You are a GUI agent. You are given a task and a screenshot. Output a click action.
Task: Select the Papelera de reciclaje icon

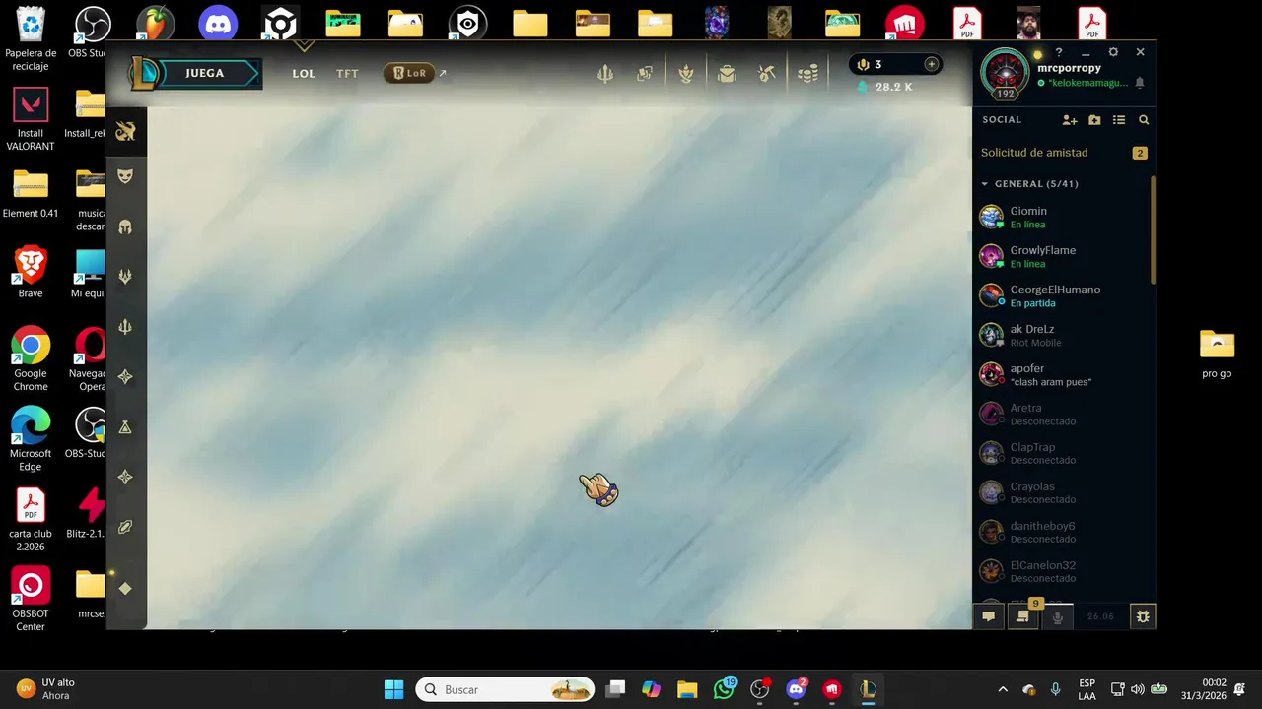[31, 39]
